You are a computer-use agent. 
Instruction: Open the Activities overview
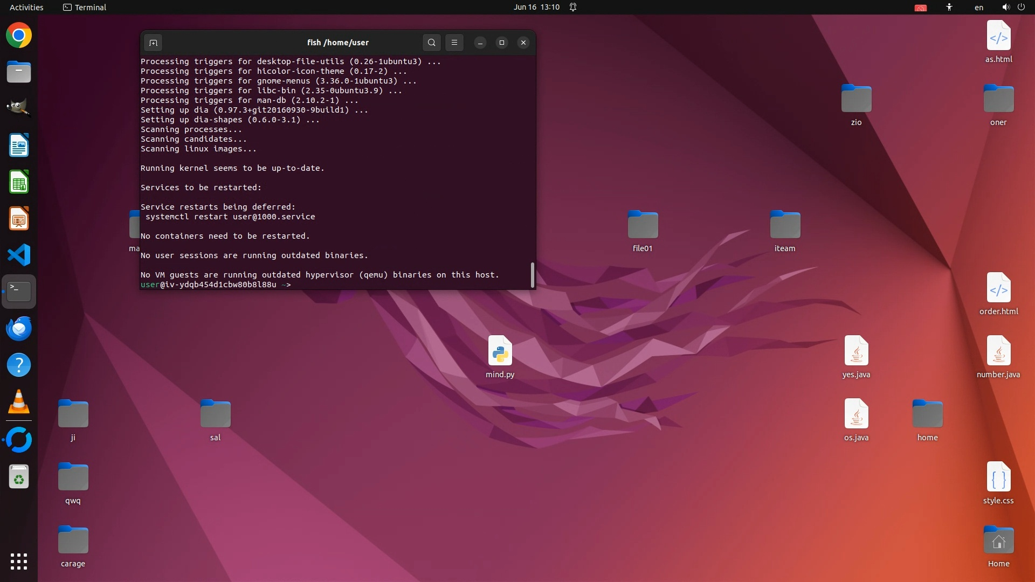(26, 7)
